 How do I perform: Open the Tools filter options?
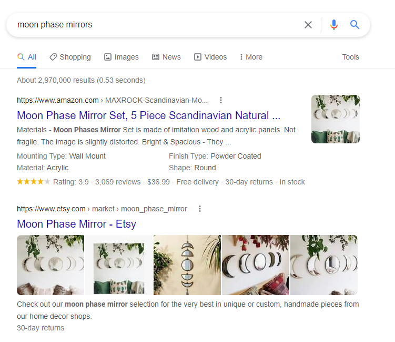coord(350,57)
